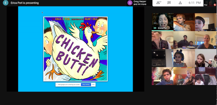Select Erica Perl's video tile
The image size is (217, 105).
[162, 22]
